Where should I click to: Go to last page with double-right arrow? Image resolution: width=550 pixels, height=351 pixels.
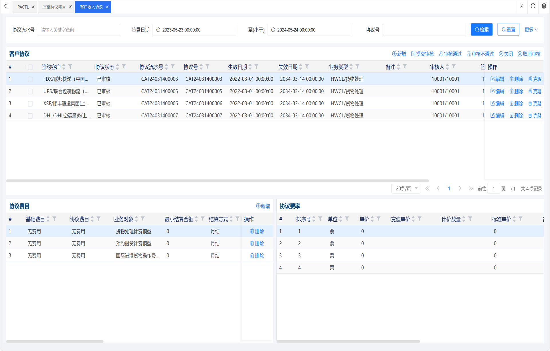[471, 188]
